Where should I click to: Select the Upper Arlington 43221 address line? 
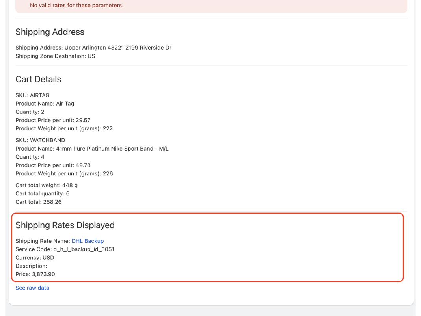click(x=93, y=48)
